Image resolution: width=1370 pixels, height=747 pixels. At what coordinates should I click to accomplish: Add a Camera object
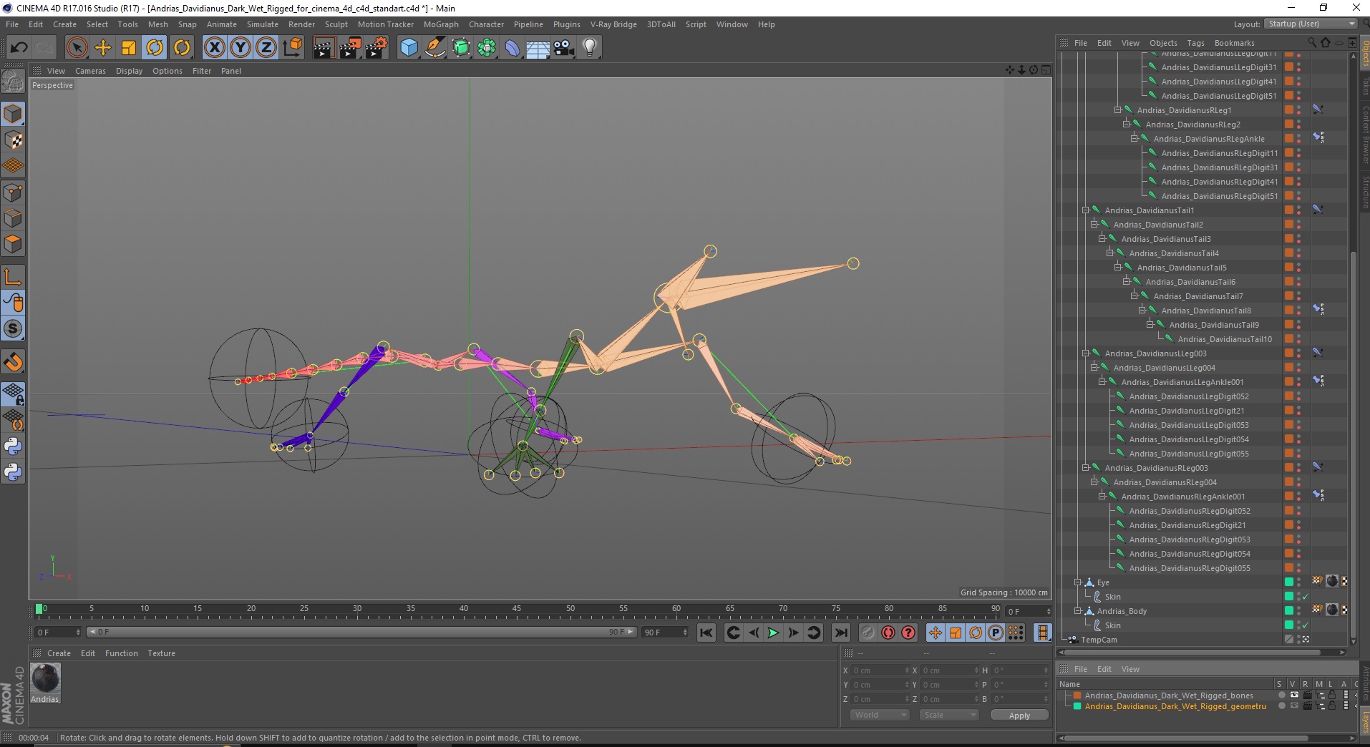coord(564,48)
